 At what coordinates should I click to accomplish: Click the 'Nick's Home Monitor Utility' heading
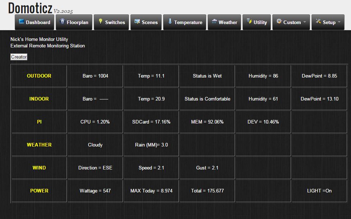(39, 39)
